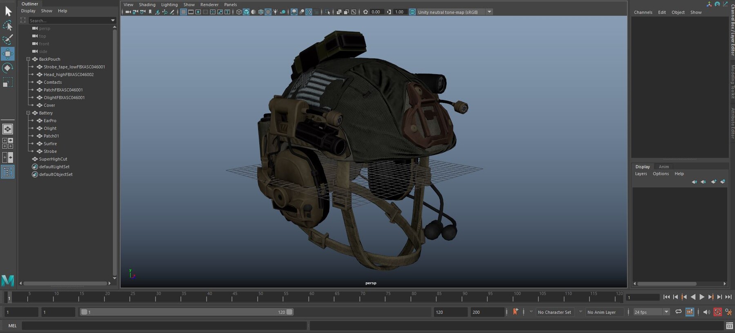Select the Comtacts node

(x=53, y=82)
